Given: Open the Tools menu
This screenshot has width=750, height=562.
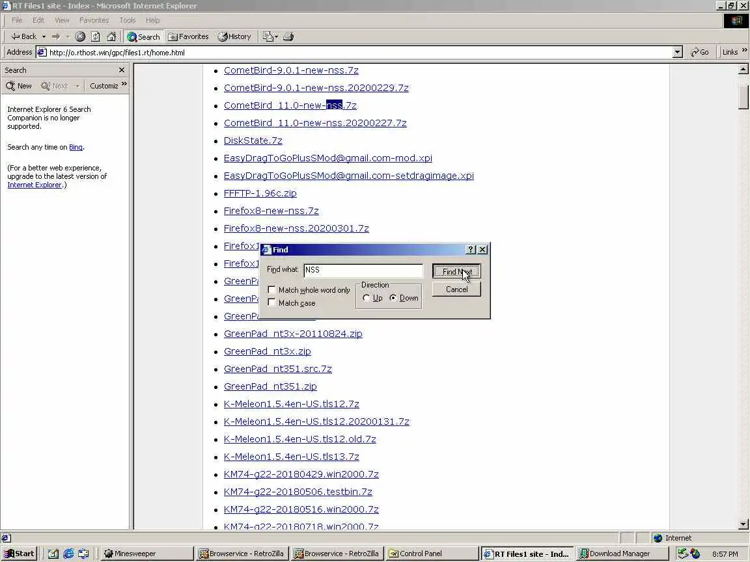Looking at the screenshot, I should tap(127, 20).
